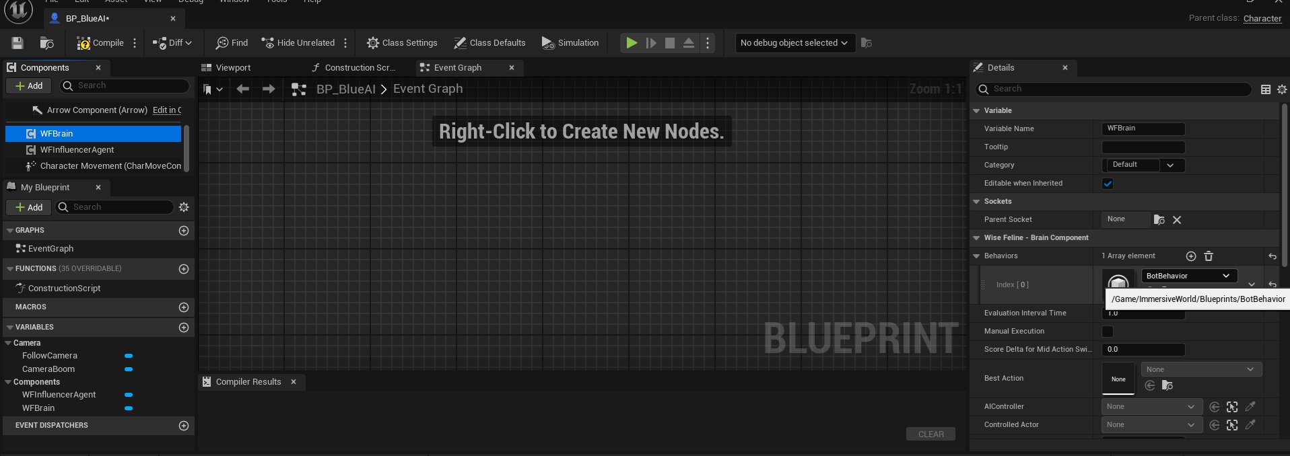Screen dimensions: 1290x456
Task: Select WFInfluencerAgent in the Components list
Action: [77, 150]
